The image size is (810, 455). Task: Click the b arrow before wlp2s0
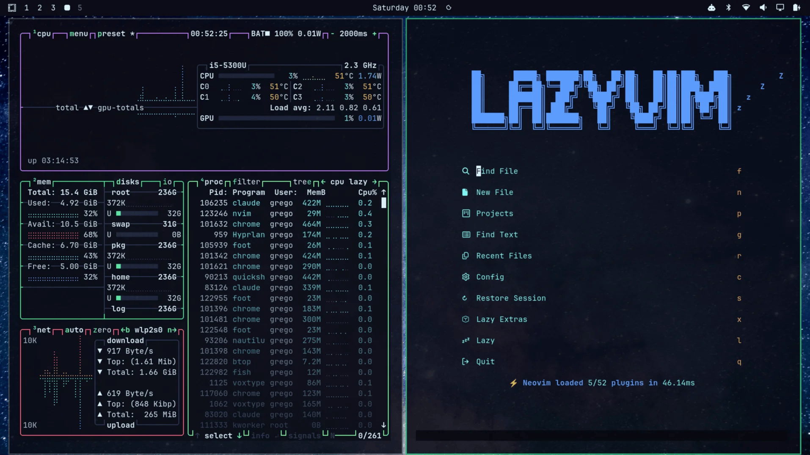pyautogui.click(x=125, y=330)
